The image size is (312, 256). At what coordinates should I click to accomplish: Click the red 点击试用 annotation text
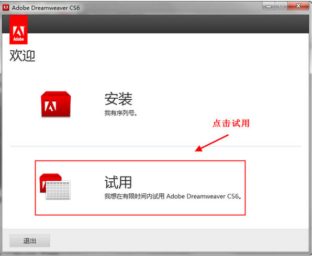pos(231,123)
